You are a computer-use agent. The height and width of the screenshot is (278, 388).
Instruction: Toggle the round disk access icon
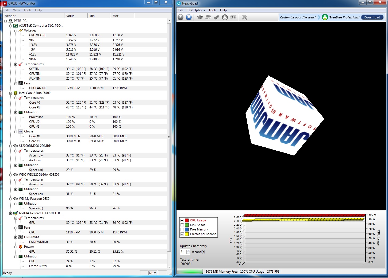(225, 17)
